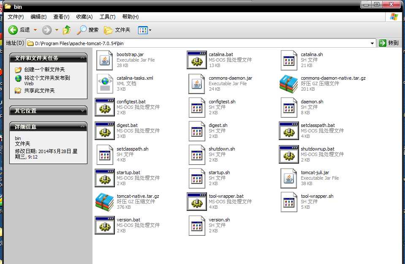Select the configtest.sh file icon

click(x=197, y=107)
